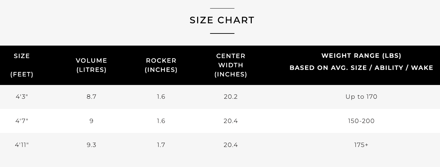440x167 pixels.
Task: Select the SIZE (FEET) column header
Action: click(x=22, y=65)
